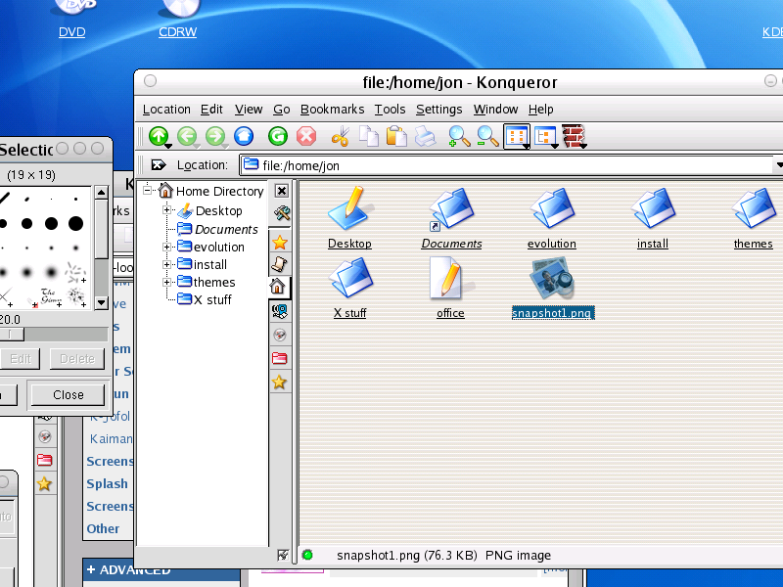783x587 pixels.
Task: Click the Copy documents icon
Action: (369, 136)
